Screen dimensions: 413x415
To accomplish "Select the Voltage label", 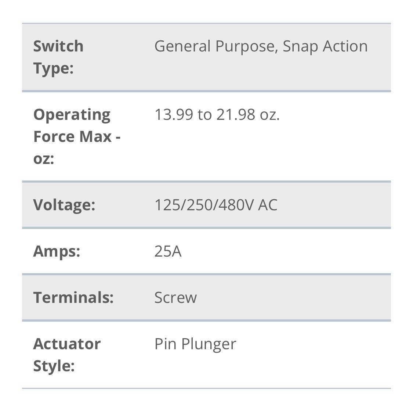I will (64, 205).
